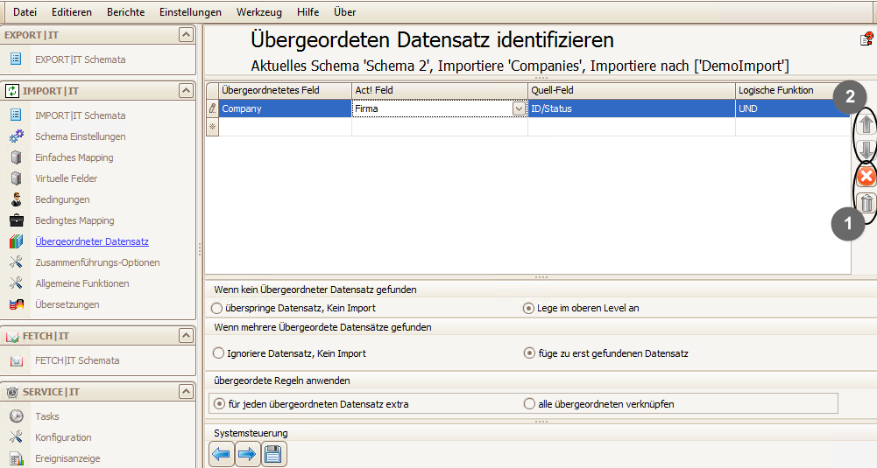Go back with blue left arrow button

pyautogui.click(x=222, y=454)
